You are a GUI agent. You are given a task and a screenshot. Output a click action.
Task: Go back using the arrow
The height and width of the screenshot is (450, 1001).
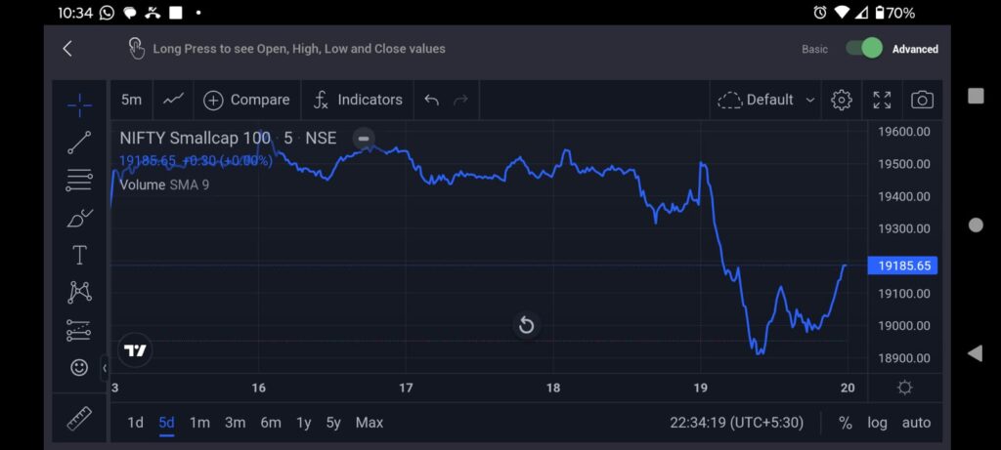[67, 49]
